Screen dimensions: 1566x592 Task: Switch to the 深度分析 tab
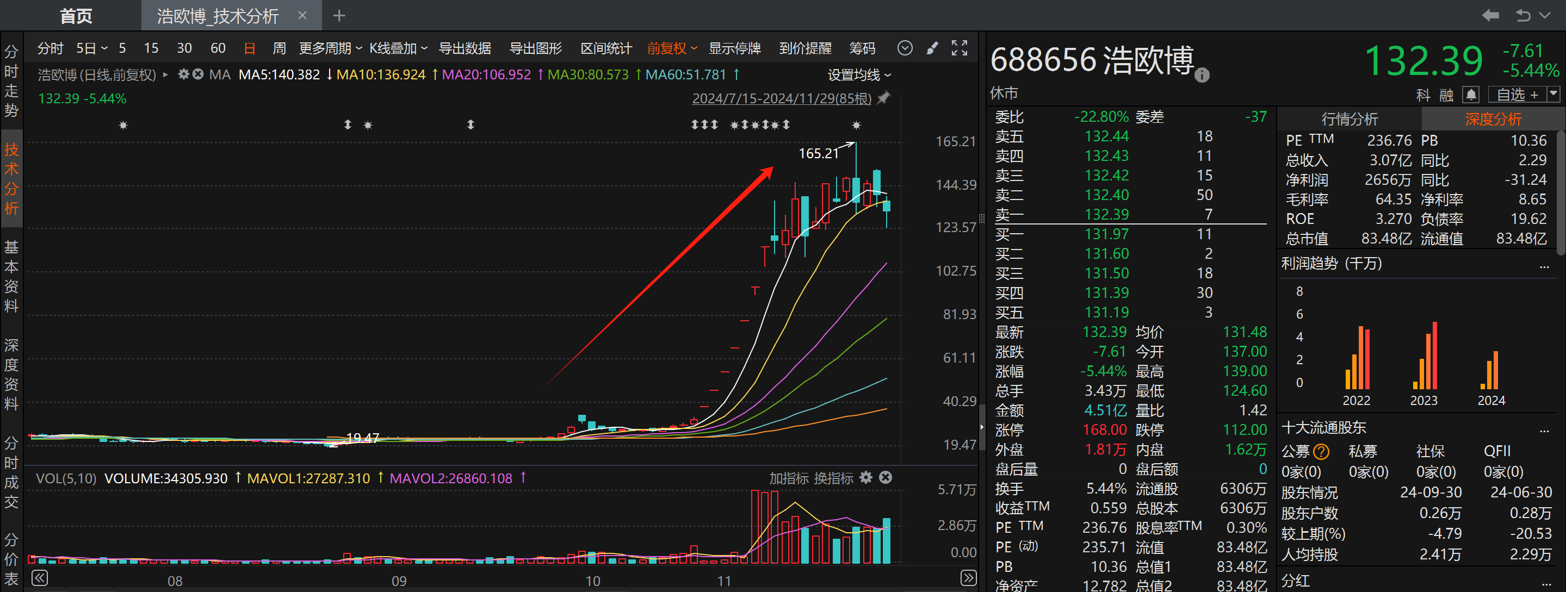pos(1493,119)
